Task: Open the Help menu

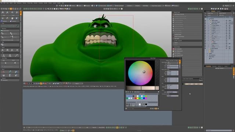Action: tap(63, 3)
